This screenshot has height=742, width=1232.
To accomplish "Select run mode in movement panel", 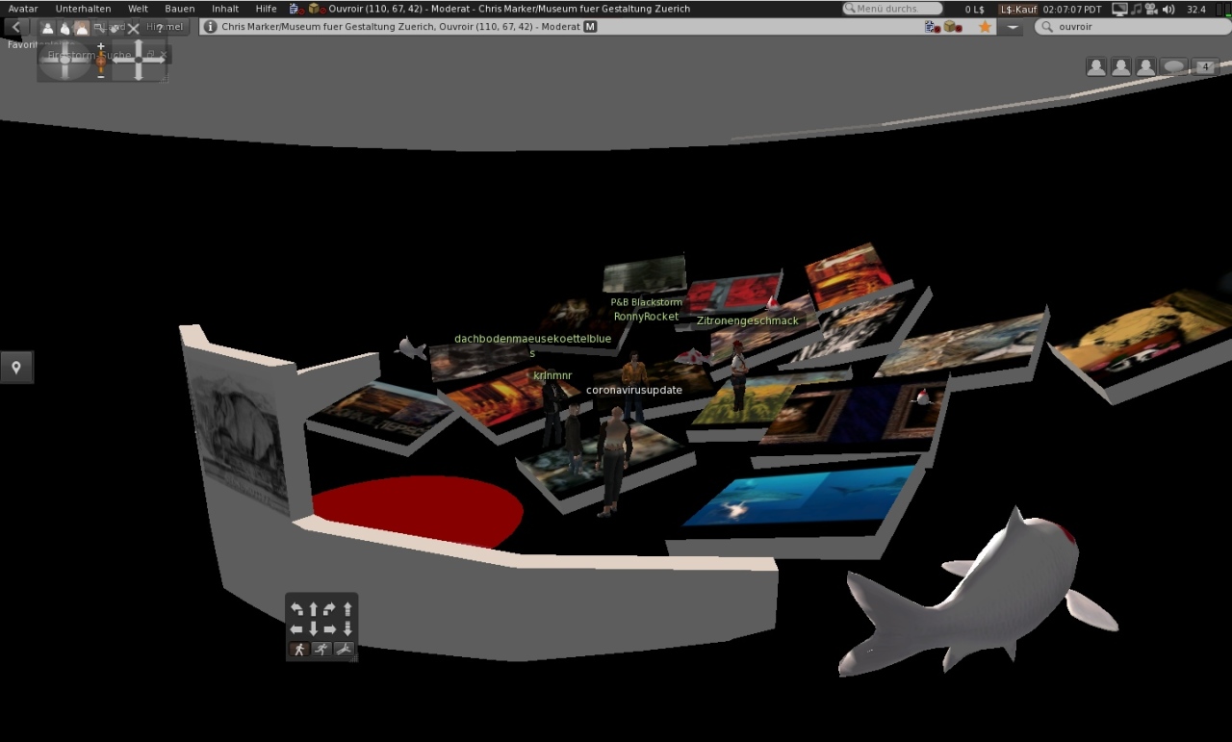I will (x=321, y=649).
